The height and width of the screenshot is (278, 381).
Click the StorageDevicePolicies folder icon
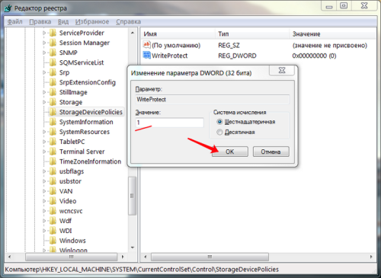click(53, 112)
